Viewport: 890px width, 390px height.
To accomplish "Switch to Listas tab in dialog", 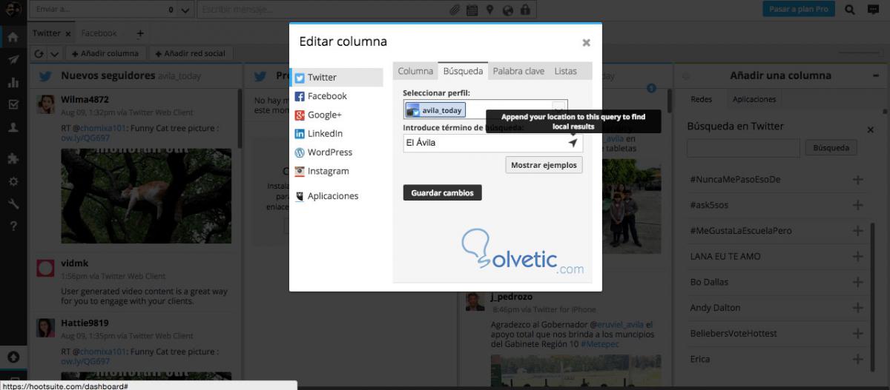I will tap(565, 71).
